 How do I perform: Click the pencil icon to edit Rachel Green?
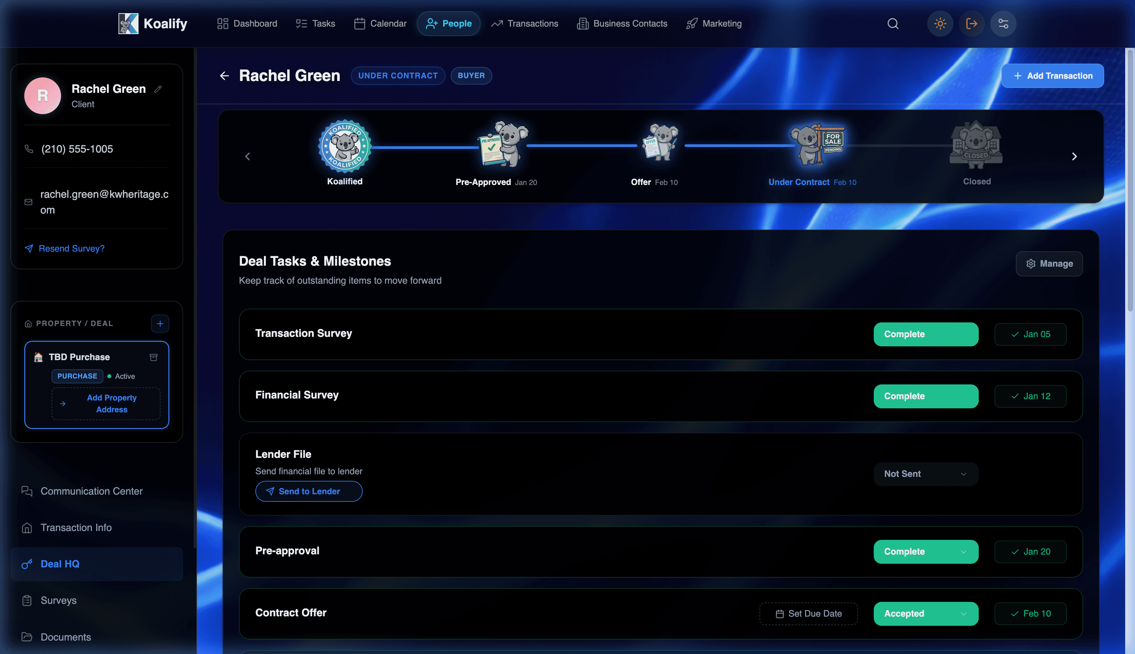pyautogui.click(x=158, y=89)
